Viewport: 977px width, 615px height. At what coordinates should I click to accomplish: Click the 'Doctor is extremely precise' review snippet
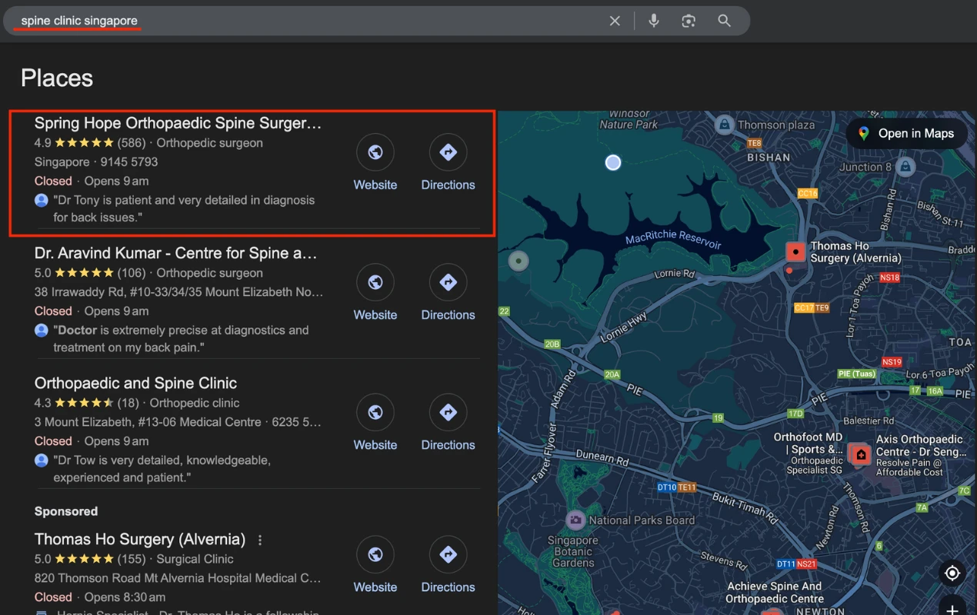(181, 338)
